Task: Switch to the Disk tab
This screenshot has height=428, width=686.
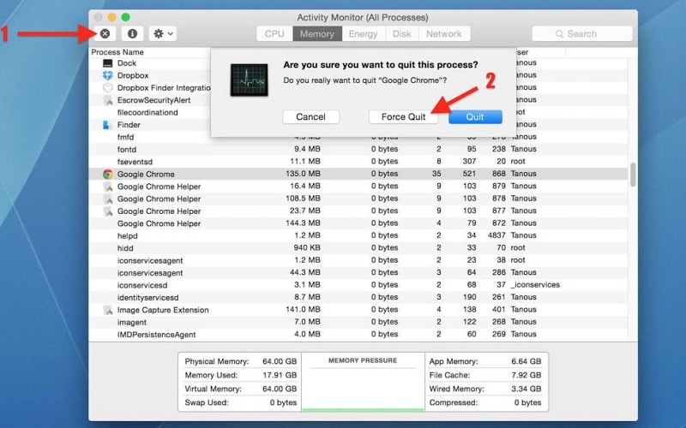Action: 401,33
